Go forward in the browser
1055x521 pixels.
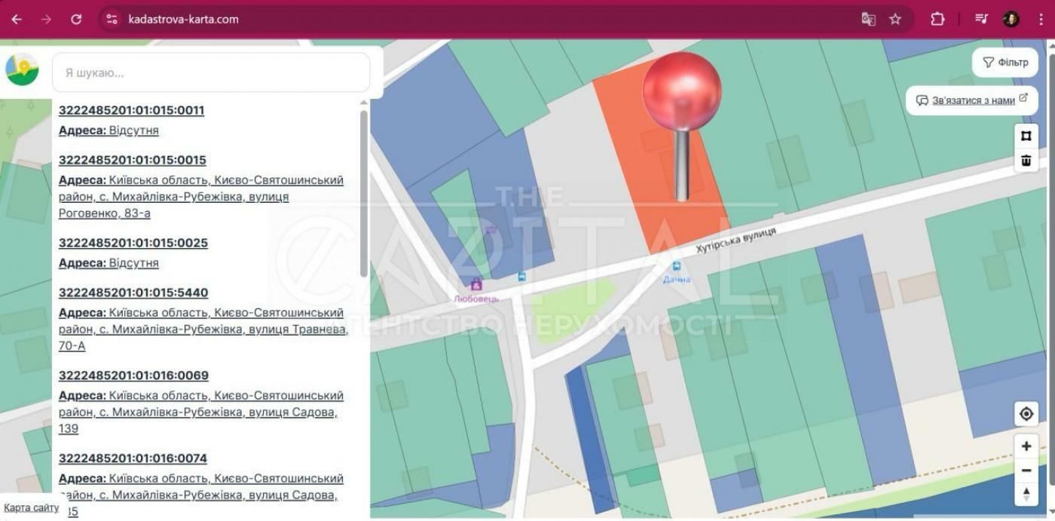46,20
